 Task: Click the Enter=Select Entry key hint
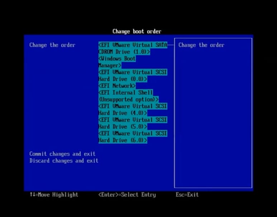tap(127, 195)
